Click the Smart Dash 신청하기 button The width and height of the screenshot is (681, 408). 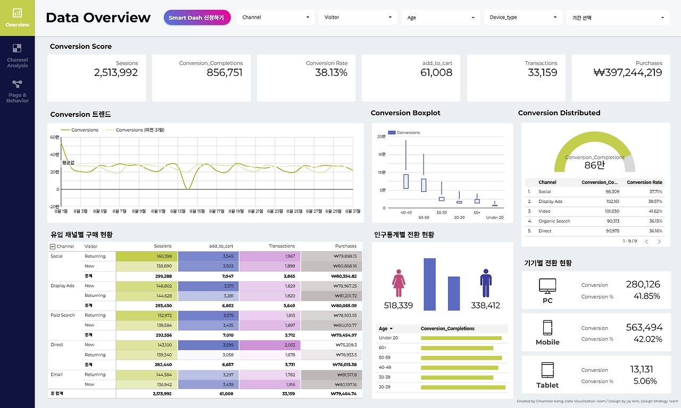click(197, 18)
